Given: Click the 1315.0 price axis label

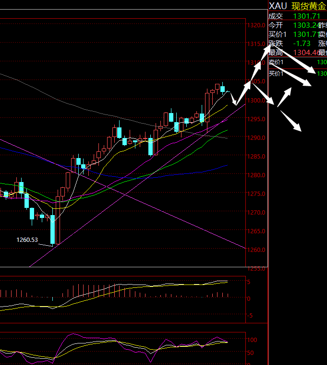Looking at the screenshot, I should pos(256,44).
